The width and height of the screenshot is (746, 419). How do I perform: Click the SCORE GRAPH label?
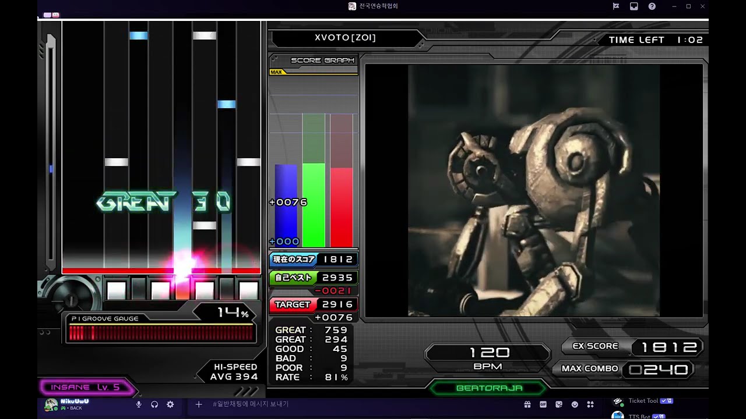322,60
